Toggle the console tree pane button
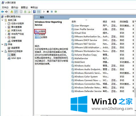Image resolution: width=136 pixels, height=116 pixels. [x=16, y=12]
